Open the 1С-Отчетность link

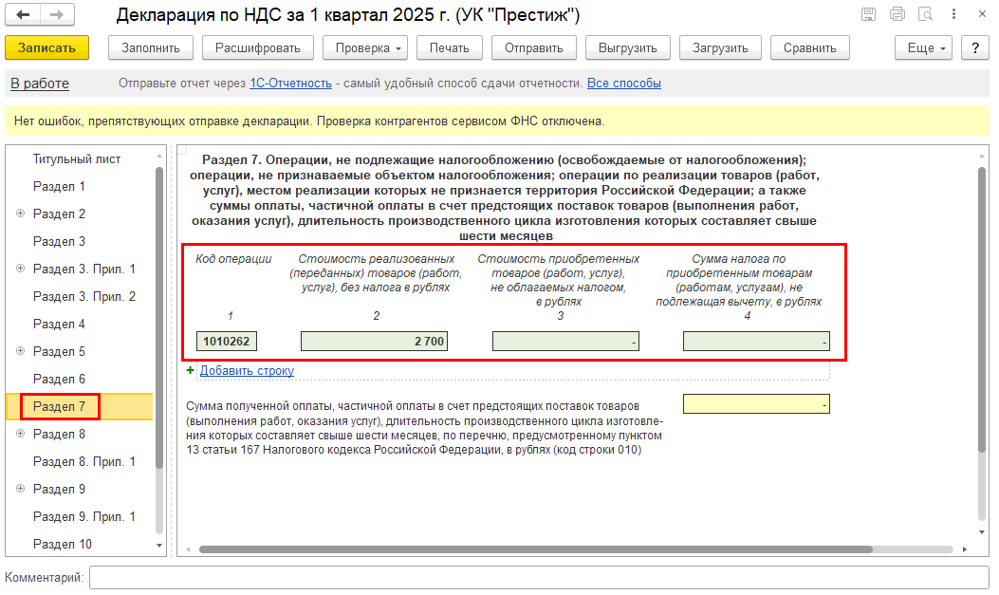[x=290, y=84]
